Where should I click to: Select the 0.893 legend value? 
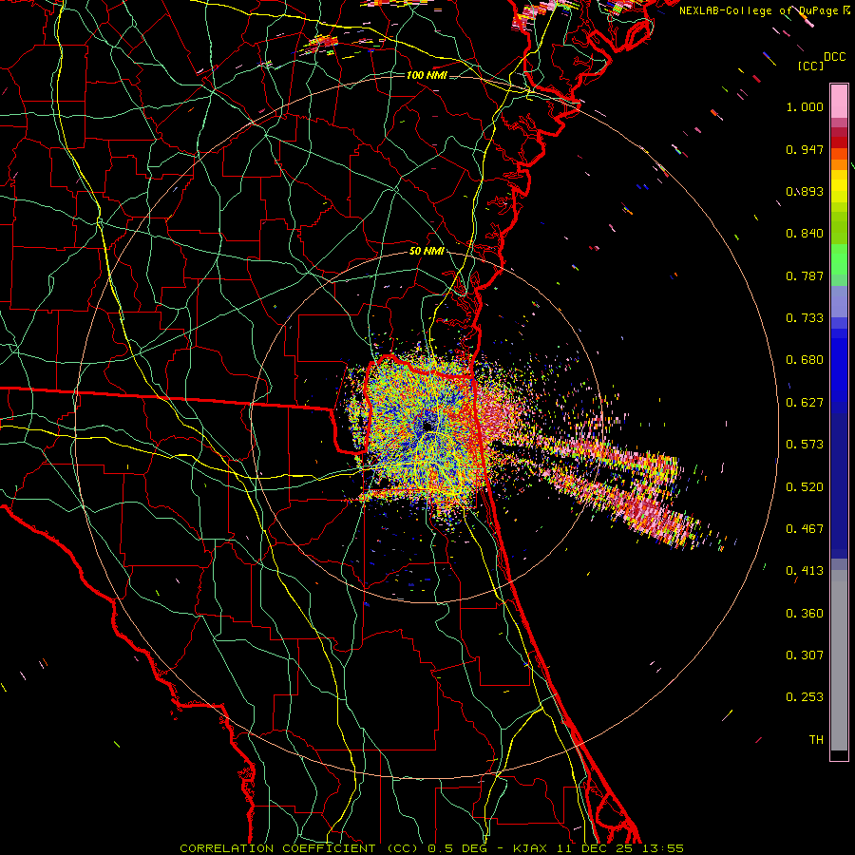(805, 191)
